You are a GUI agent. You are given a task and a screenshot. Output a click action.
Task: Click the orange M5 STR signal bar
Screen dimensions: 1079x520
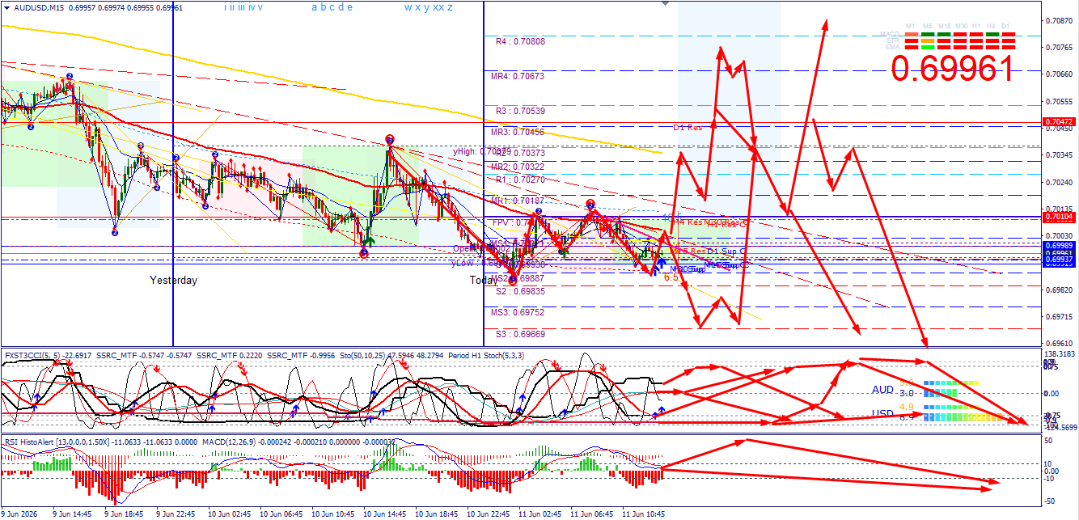click(928, 40)
